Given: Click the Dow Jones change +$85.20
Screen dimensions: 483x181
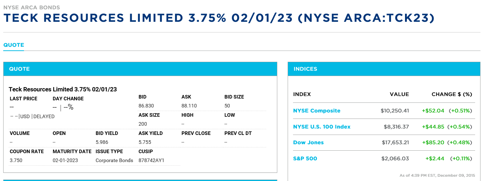Looking at the screenshot, I should tap(433, 142).
